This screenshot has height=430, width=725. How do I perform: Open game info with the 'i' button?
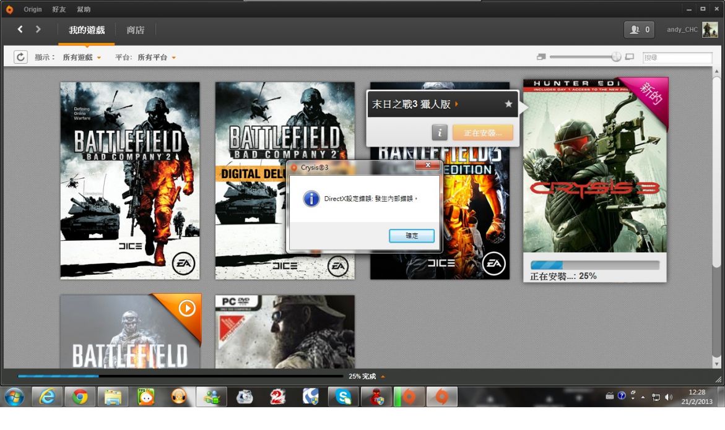pos(439,132)
